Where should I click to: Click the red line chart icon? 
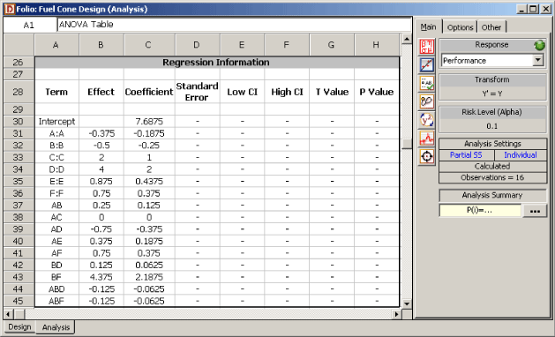click(427, 139)
